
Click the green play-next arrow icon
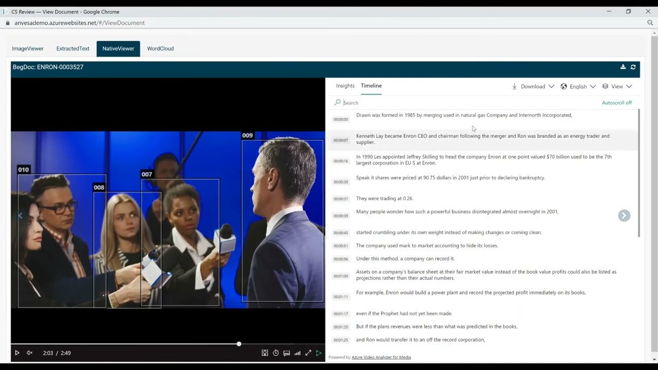pyautogui.click(x=319, y=353)
